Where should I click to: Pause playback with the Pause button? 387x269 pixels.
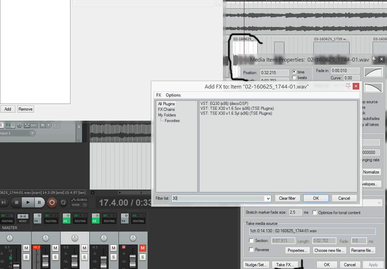[39, 202]
